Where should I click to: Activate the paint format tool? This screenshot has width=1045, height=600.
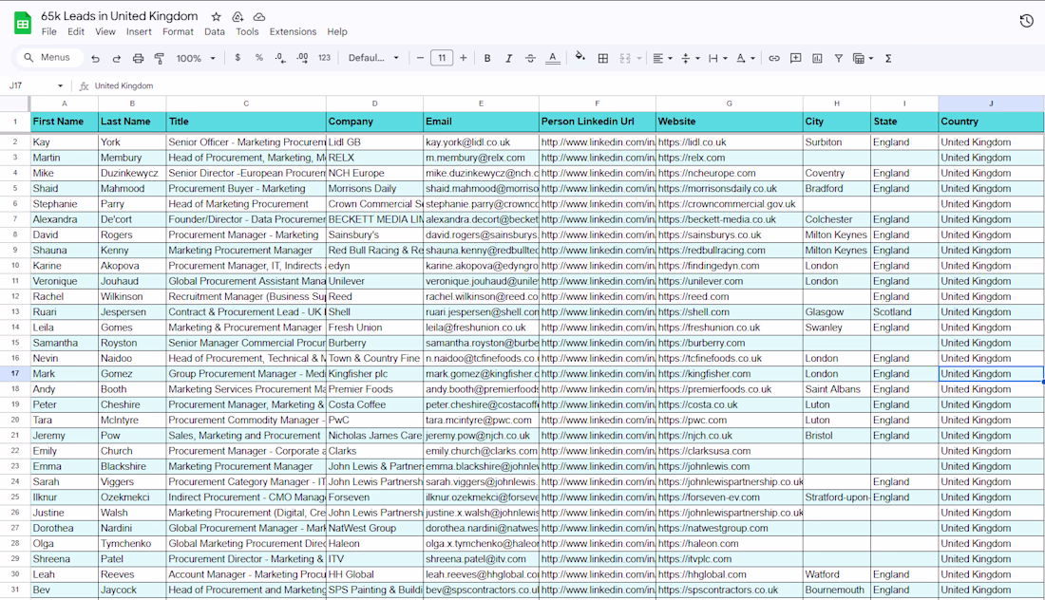pos(160,59)
